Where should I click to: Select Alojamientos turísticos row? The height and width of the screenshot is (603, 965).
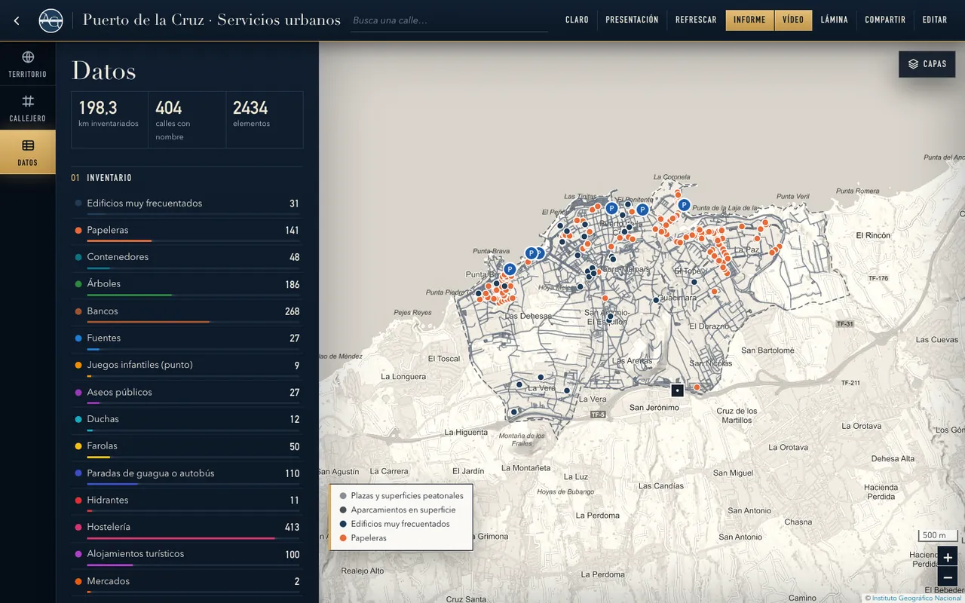[187, 554]
